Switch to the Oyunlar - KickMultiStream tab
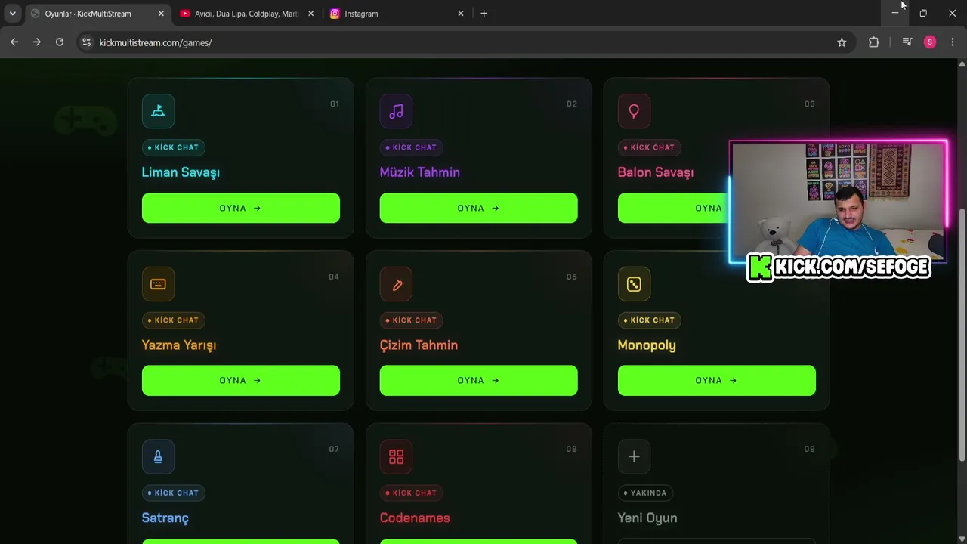 [x=97, y=14]
